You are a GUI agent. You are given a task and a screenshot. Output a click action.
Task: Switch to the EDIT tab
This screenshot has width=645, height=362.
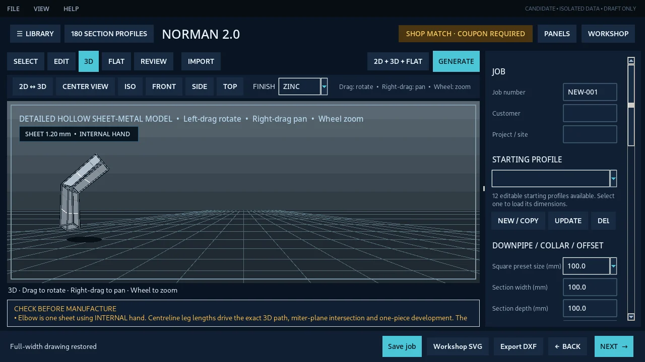61,61
